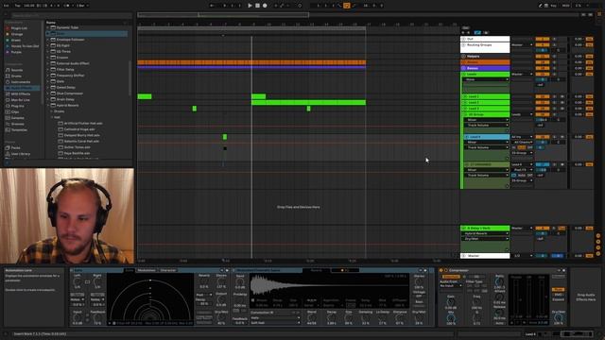This screenshot has width=605, height=340.
Task: Select Expand mode in the Compressor
Action: click(558, 299)
